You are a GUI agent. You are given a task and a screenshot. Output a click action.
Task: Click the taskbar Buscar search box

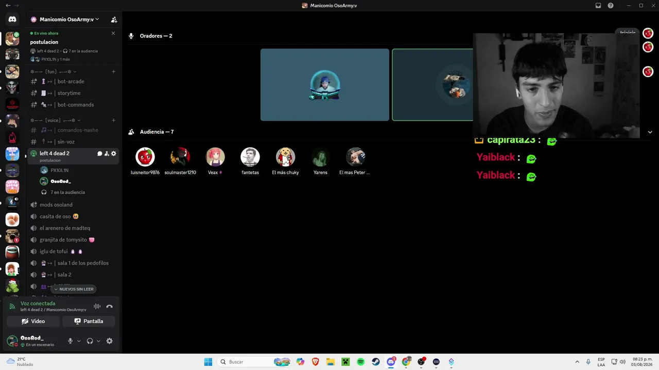(x=255, y=362)
